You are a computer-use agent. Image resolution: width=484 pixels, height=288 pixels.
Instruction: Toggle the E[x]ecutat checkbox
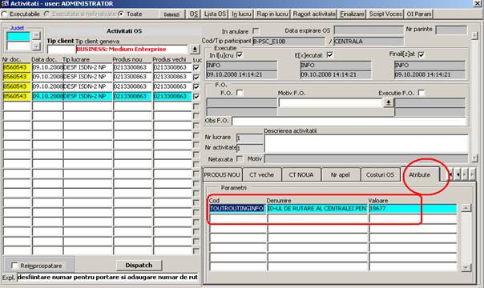point(329,55)
